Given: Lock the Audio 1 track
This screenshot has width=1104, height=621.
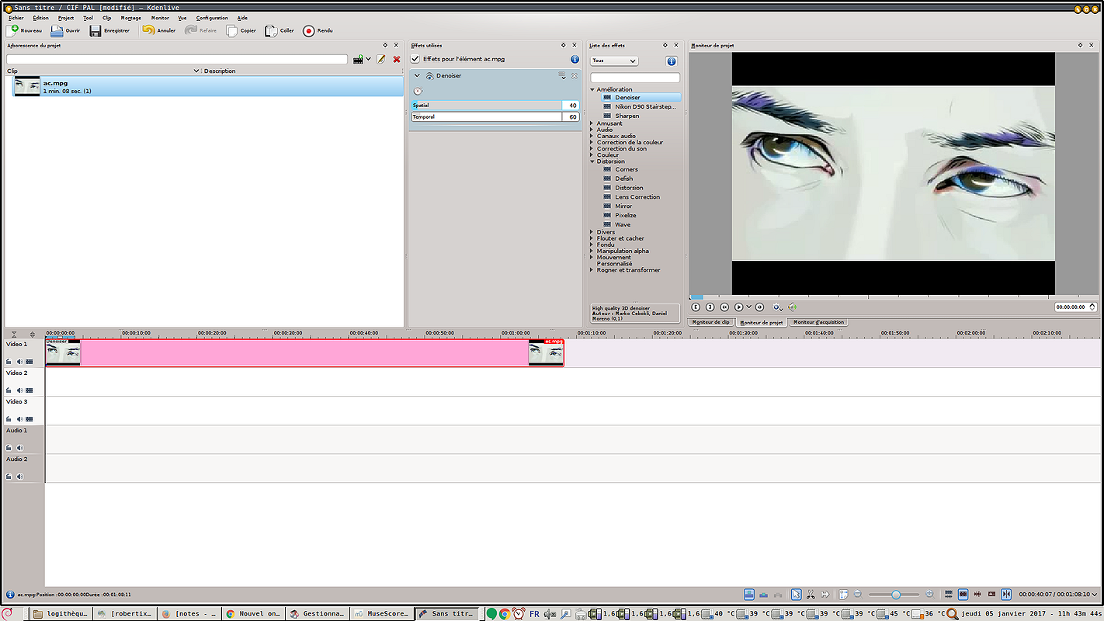Looking at the screenshot, I should tap(9, 448).
